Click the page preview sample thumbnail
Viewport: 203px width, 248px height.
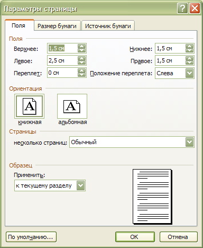click(152, 197)
